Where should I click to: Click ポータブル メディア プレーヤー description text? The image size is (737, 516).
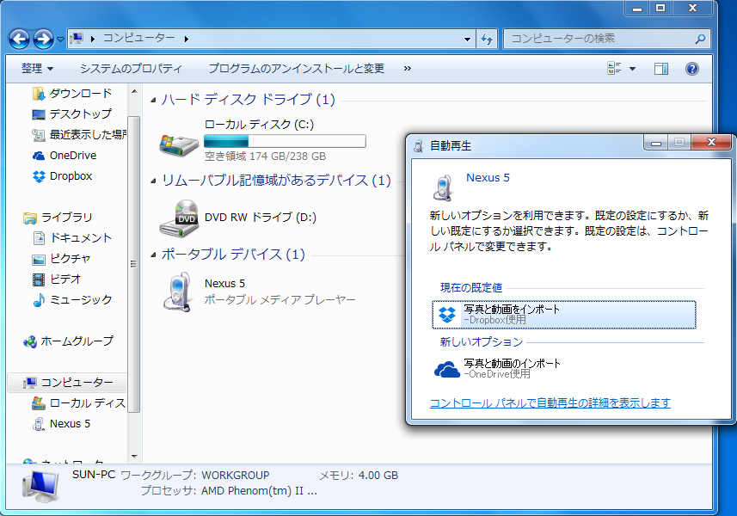[279, 300]
